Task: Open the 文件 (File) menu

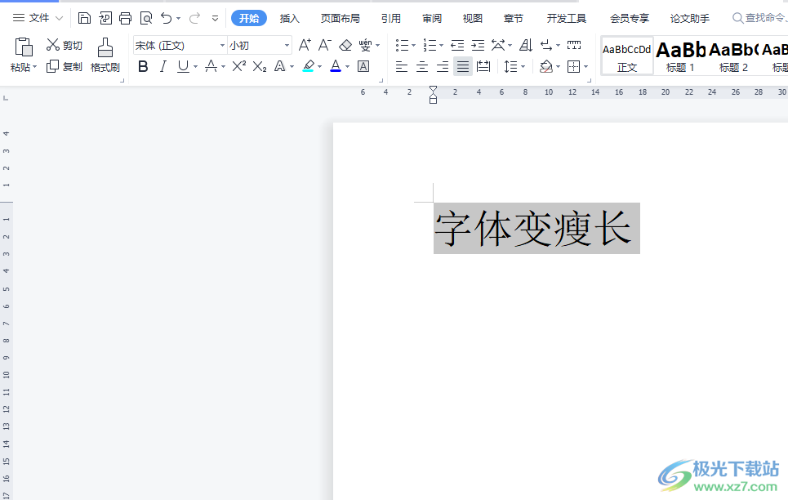Action: (x=38, y=18)
